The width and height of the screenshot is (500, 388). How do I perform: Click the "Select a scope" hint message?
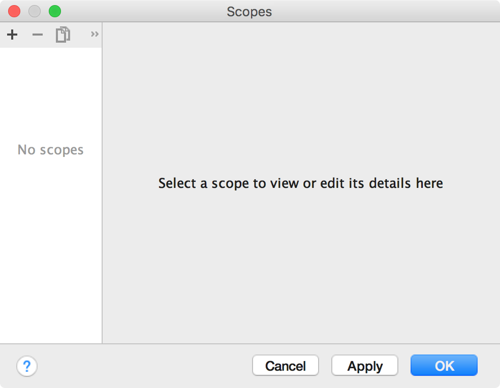pos(300,183)
